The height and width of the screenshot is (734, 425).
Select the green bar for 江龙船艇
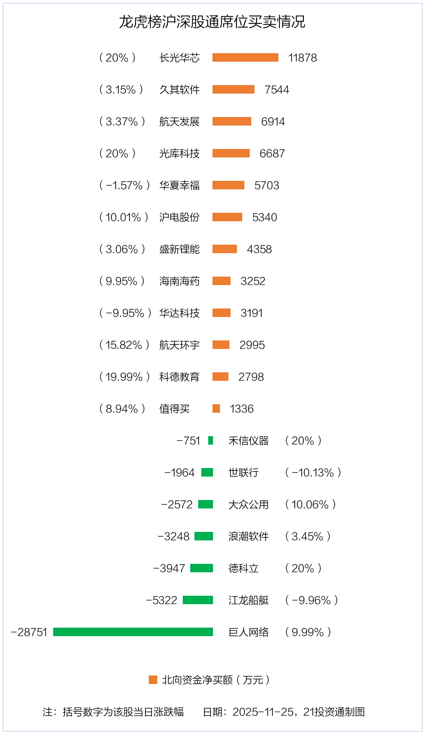coord(198,600)
